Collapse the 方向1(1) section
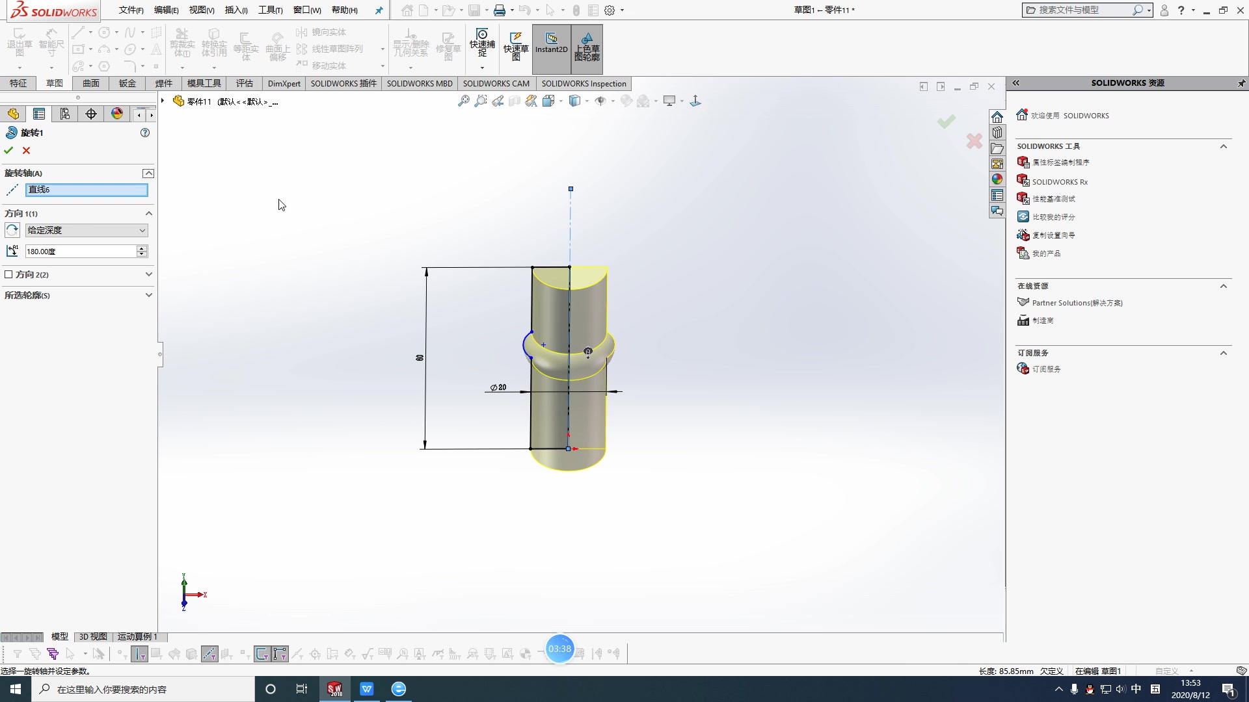The height and width of the screenshot is (702, 1249). pyautogui.click(x=148, y=213)
